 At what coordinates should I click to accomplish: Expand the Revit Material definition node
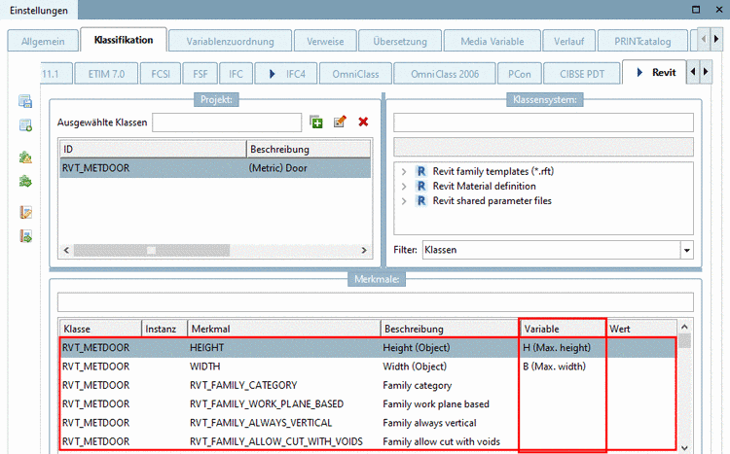click(x=404, y=187)
